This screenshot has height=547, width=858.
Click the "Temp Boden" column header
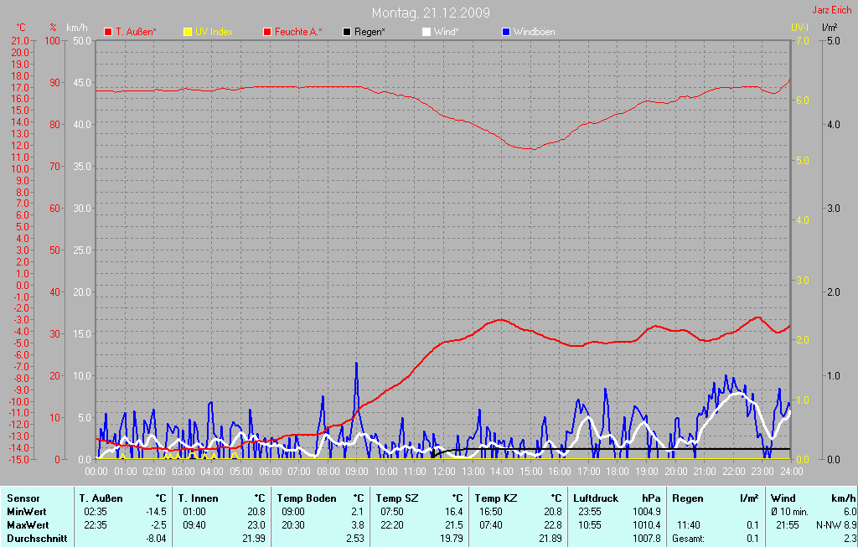coord(307,498)
